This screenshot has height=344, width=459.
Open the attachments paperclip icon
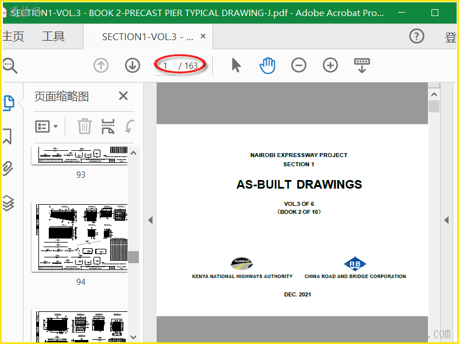(8, 169)
